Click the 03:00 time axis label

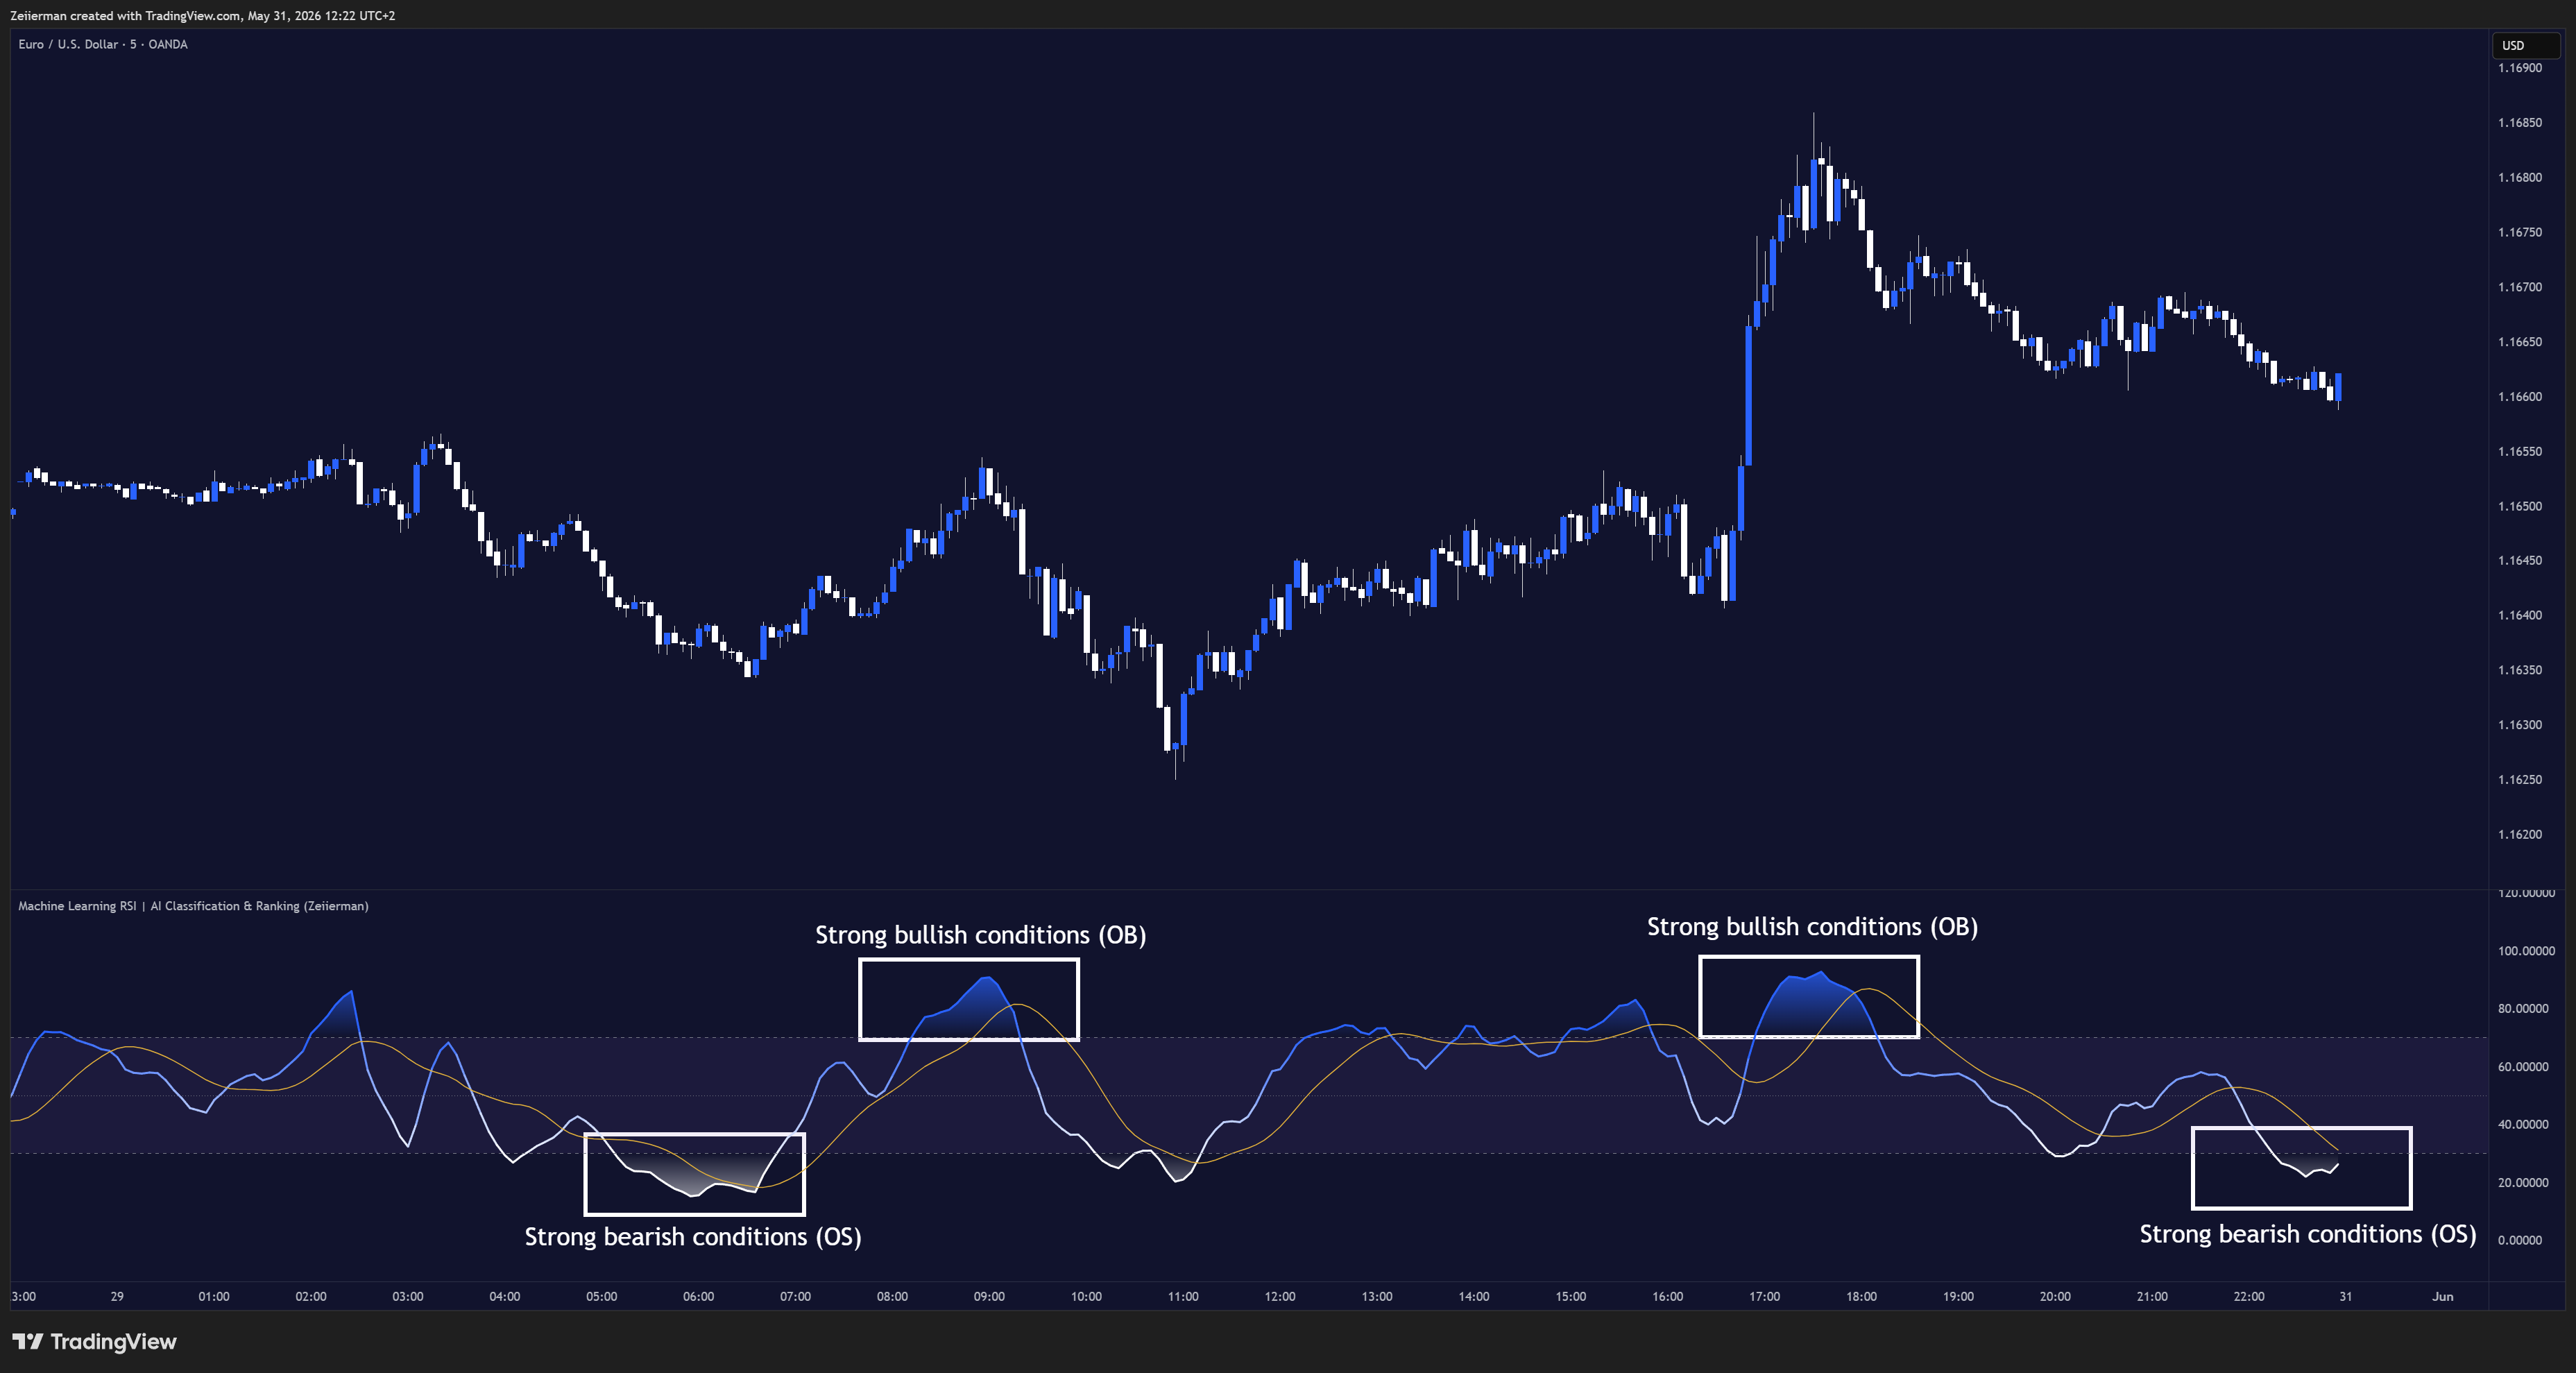coord(408,1297)
